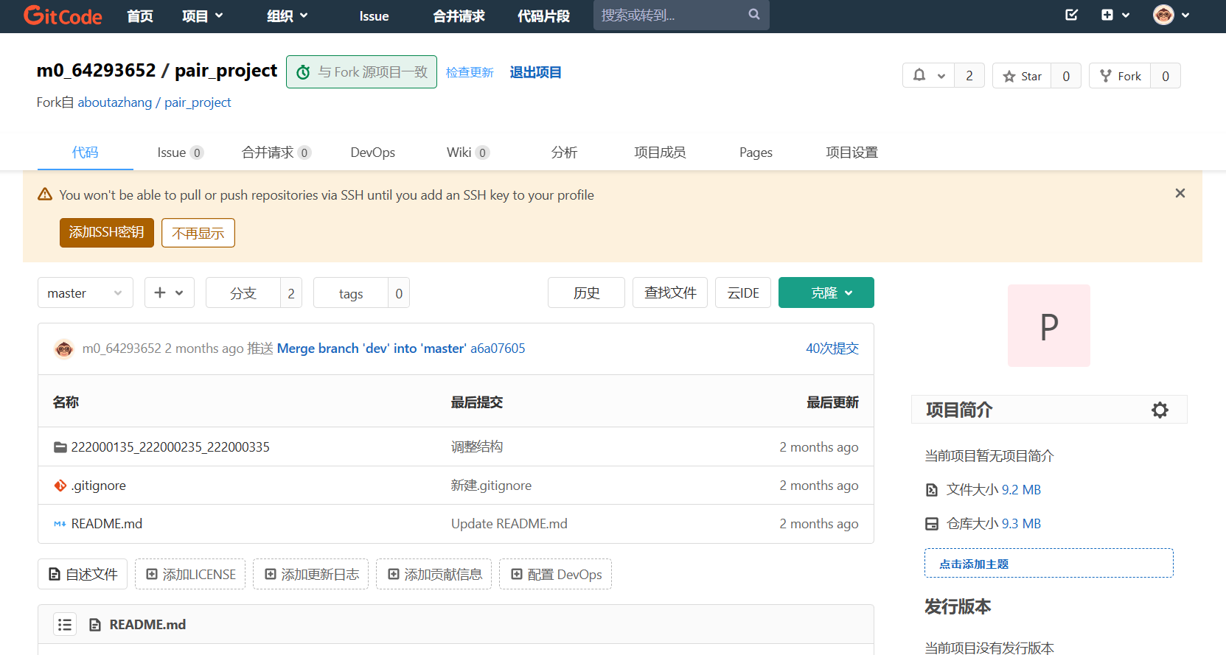Switch to the Wiki tab
The height and width of the screenshot is (655, 1226).
pos(459,153)
